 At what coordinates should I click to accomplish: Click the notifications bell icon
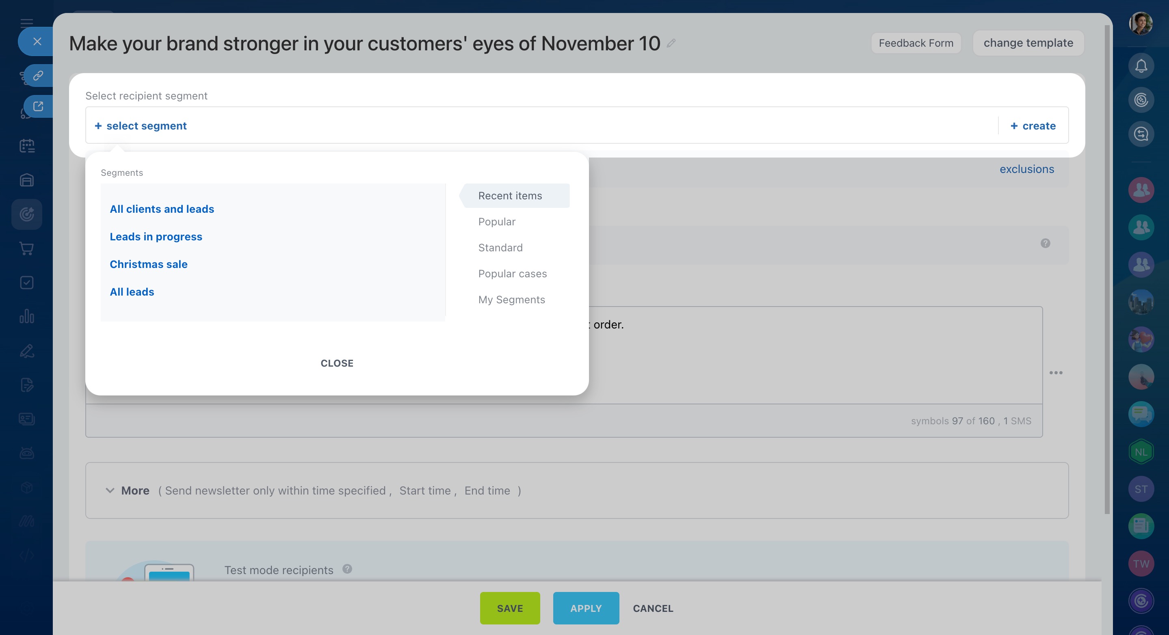click(1141, 66)
